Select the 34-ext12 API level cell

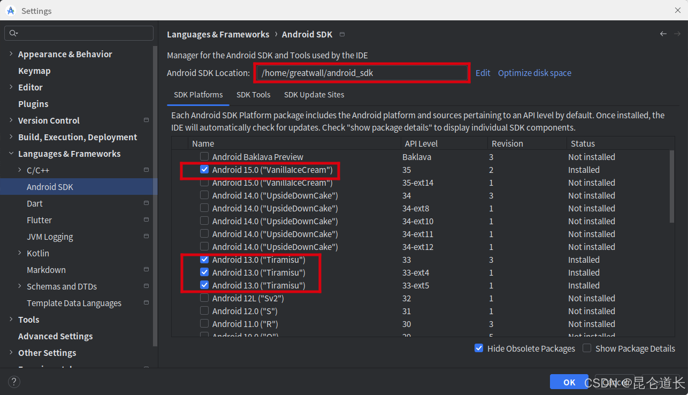coord(418,247)
